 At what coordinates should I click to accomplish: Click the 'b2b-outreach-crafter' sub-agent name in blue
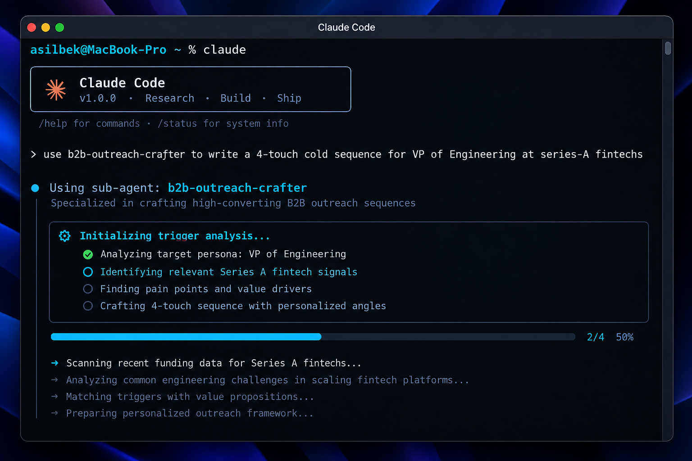click(237, 188)
